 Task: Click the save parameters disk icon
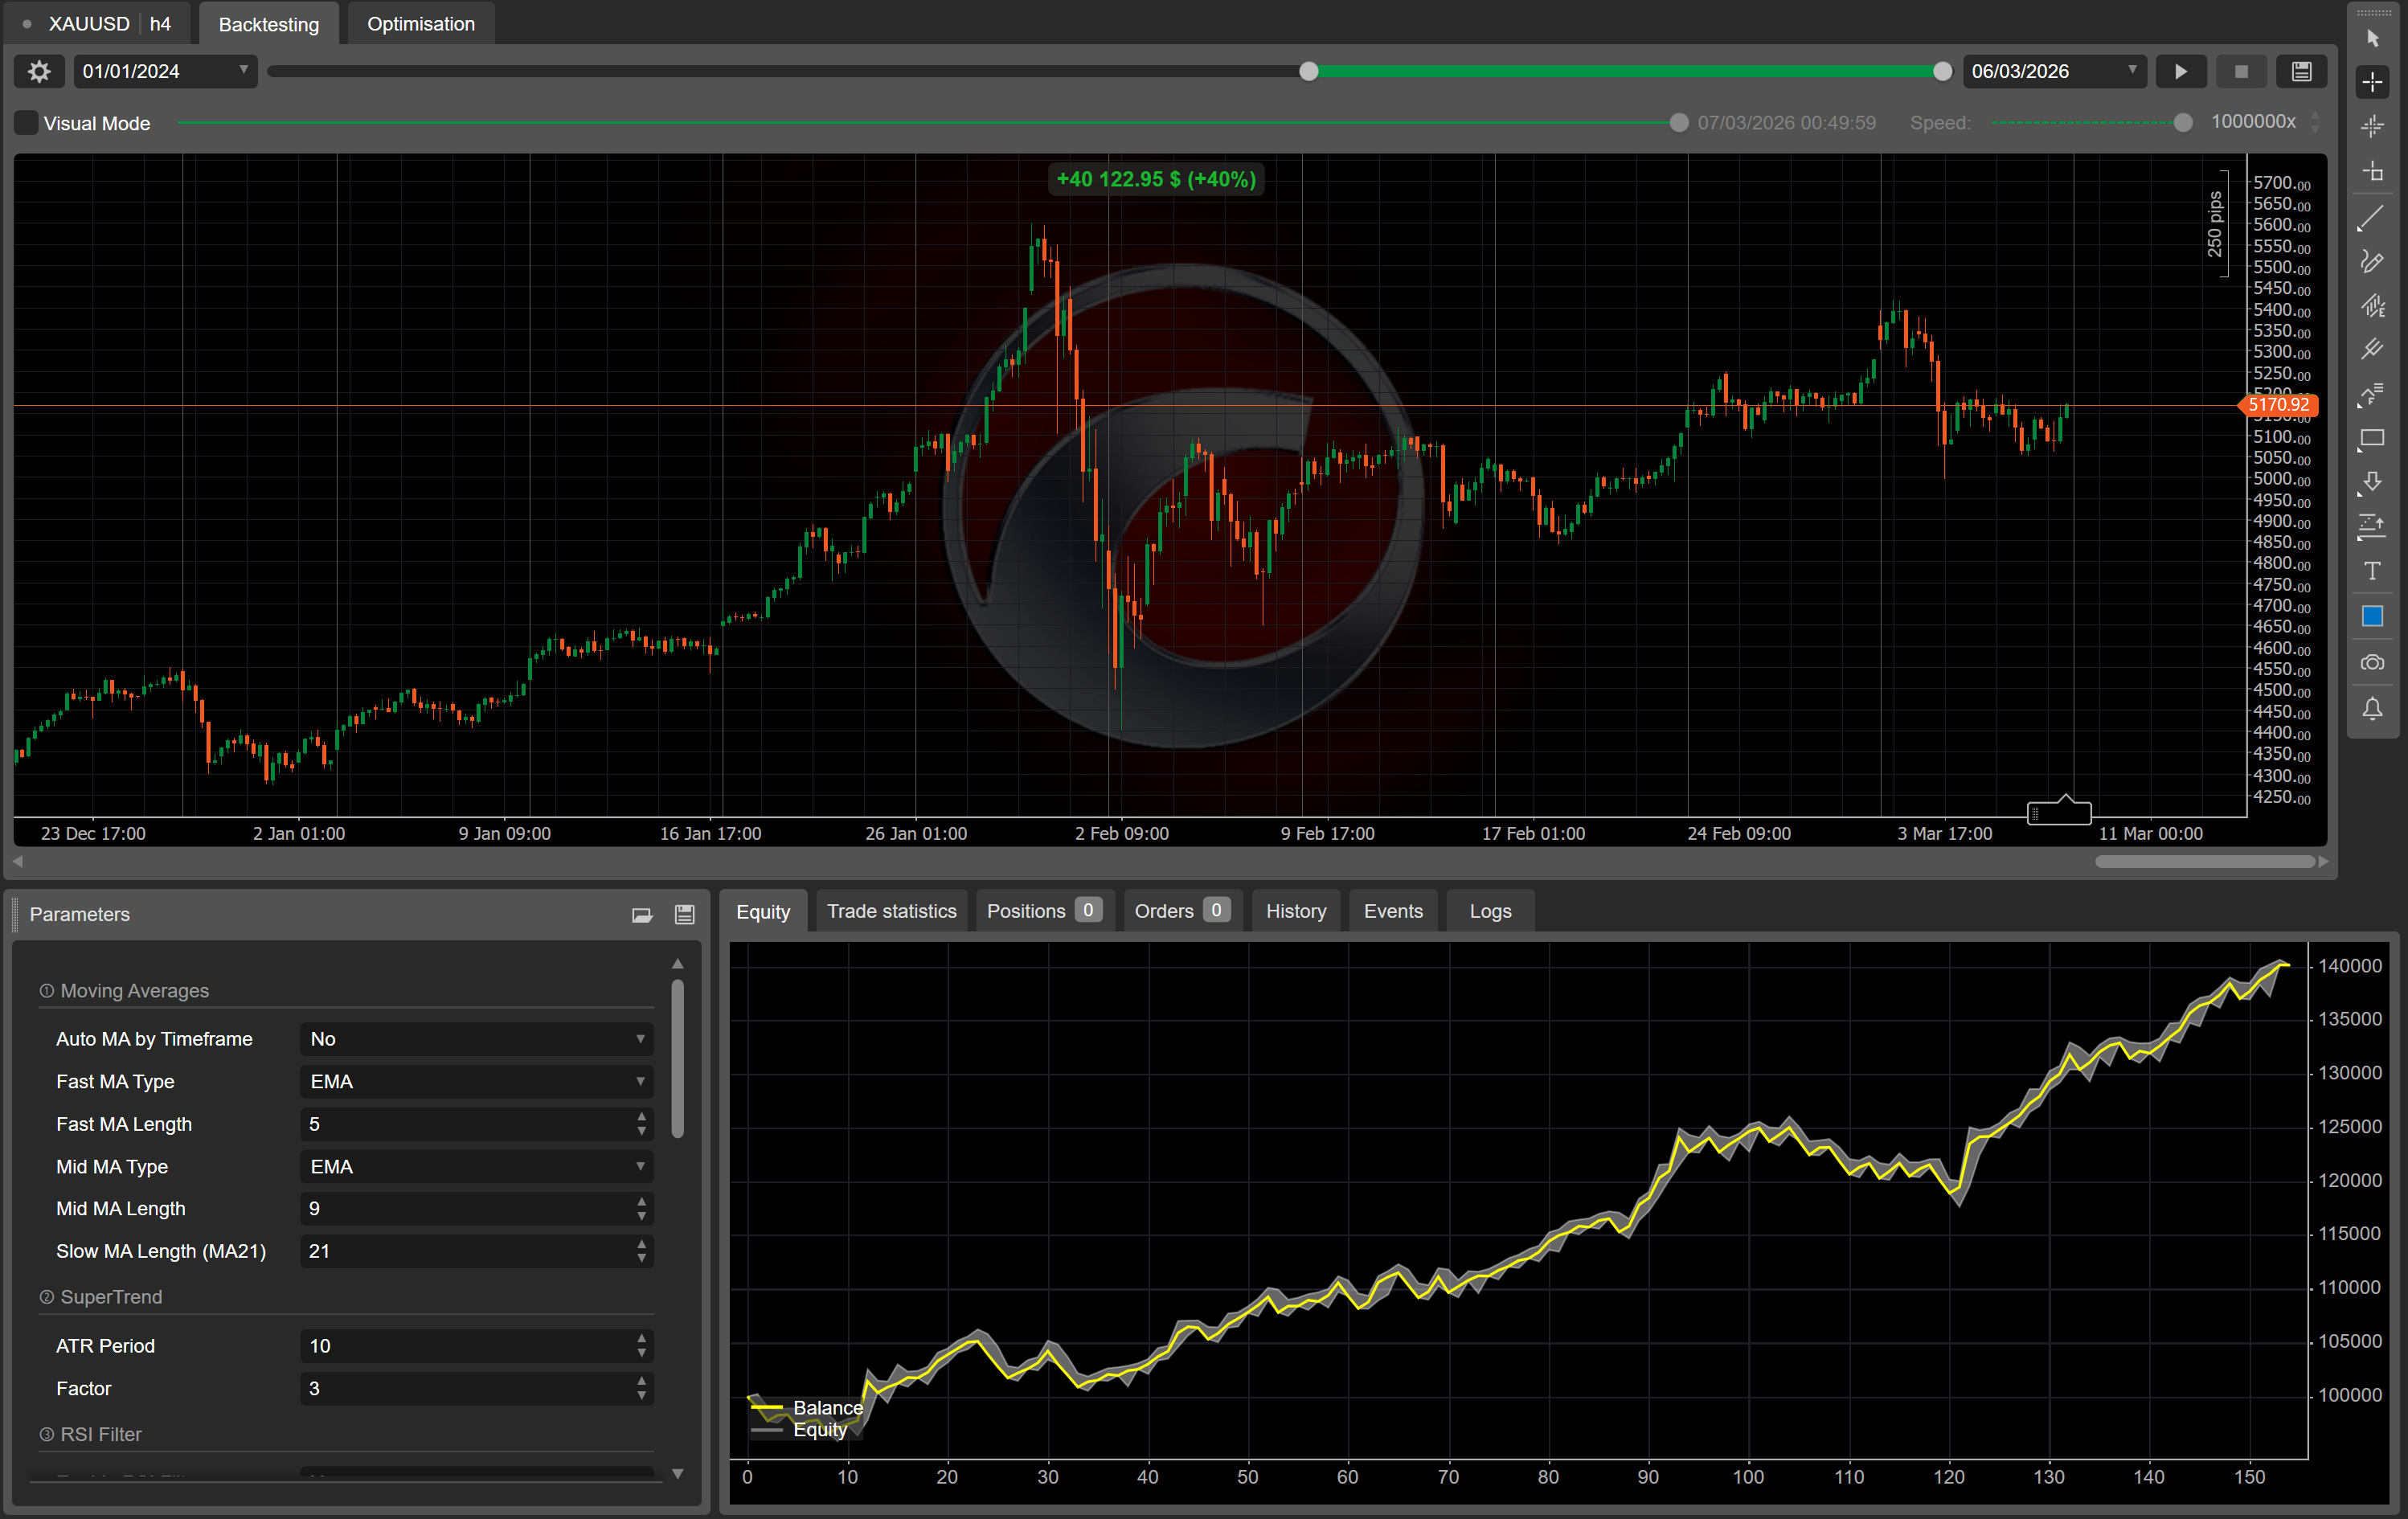[x=684, y=914]
